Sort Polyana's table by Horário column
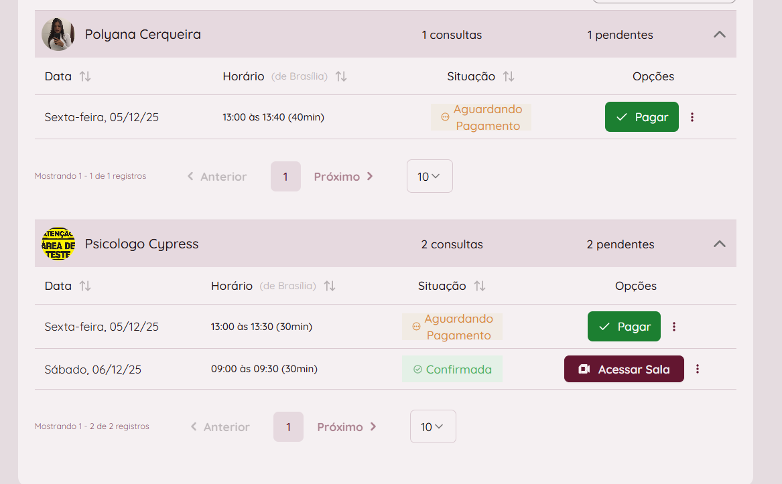The height and width of the screenshot is (484, 782). [341, 76]
